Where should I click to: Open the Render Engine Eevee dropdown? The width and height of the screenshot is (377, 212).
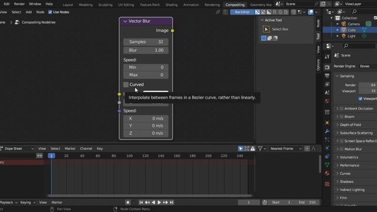[367, 67]
